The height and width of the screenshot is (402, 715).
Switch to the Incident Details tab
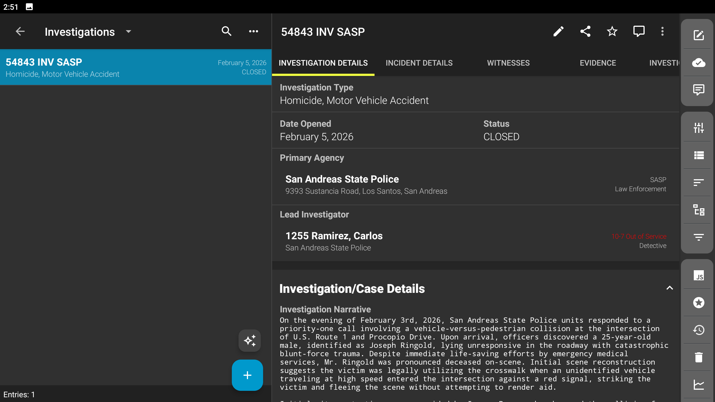[419, 63]
